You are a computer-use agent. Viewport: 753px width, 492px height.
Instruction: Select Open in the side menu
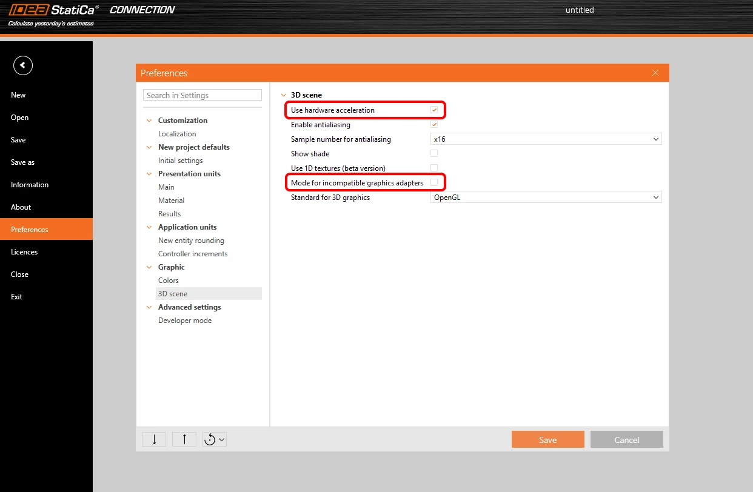[46, 118]
